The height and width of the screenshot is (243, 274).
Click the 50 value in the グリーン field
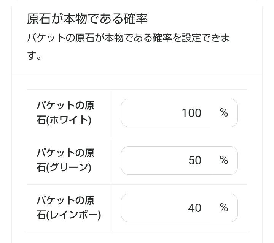194,160
